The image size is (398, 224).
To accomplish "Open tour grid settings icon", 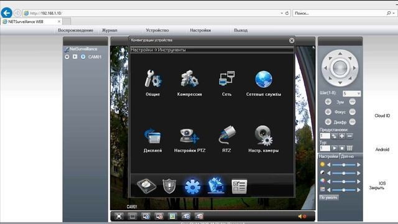I will (x=349, y=148).
